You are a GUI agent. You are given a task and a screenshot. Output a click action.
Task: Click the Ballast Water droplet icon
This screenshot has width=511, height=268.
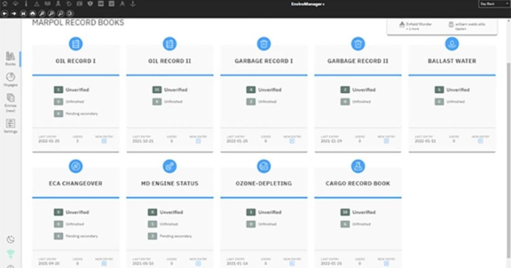click(x=452, y=44)
